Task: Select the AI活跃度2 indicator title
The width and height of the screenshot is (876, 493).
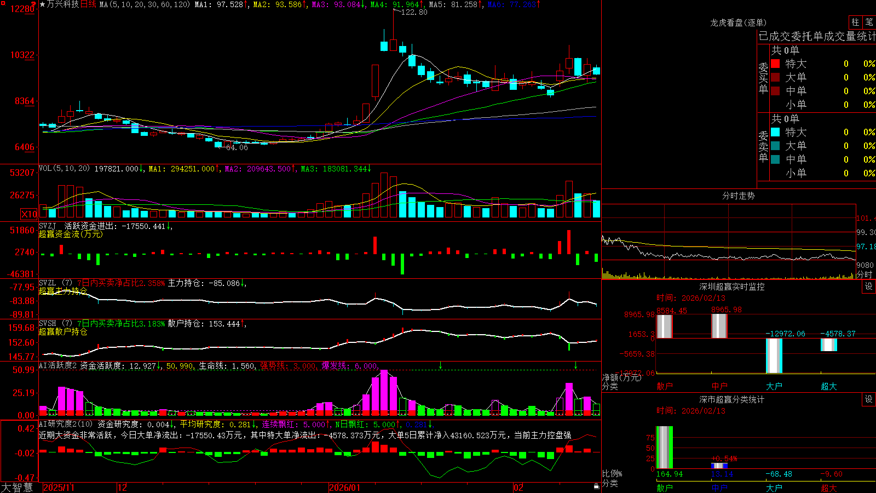Action: (58, 365)
